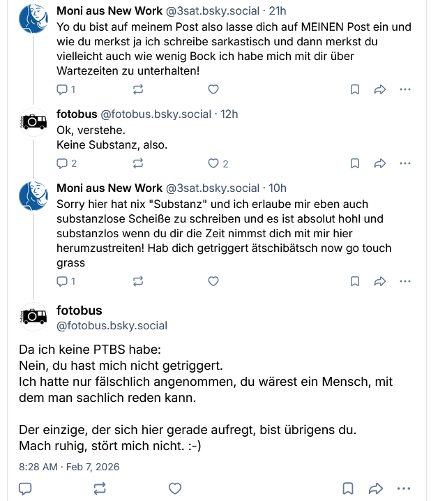Like the main fotobus post

coord(176,488)
